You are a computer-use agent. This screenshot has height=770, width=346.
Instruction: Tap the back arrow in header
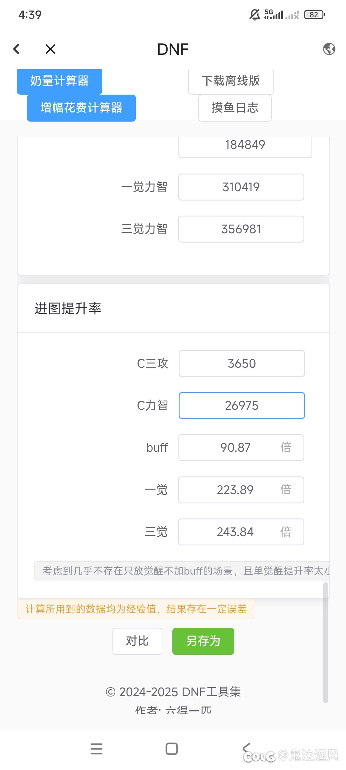(x=16, y=49)
